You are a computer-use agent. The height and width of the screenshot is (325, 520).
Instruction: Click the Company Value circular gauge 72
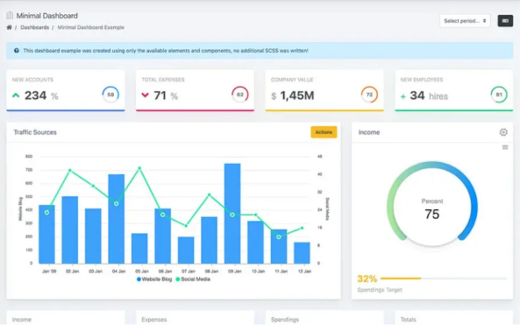click(369, 95)
